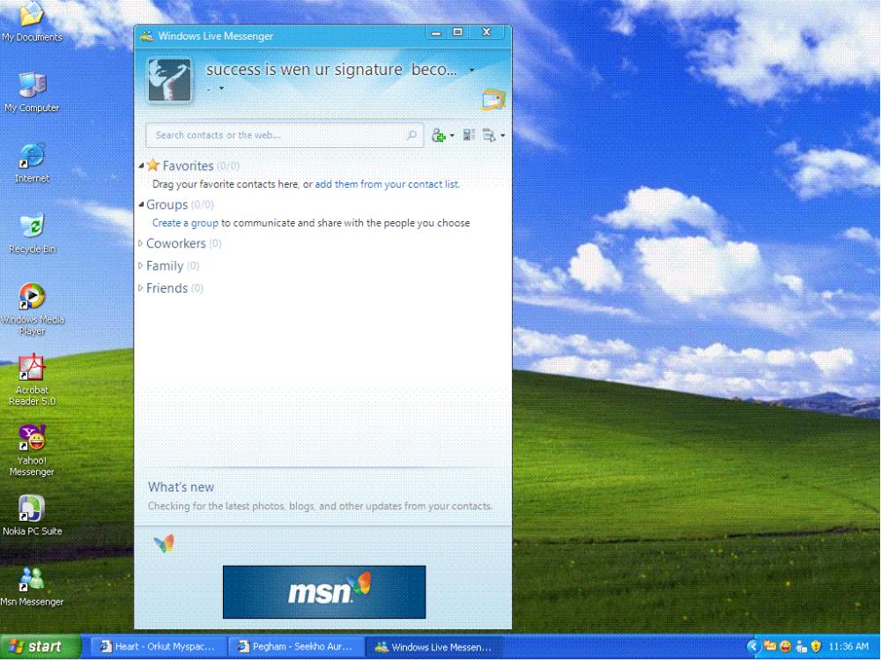Click the Show menu icon

point(489,136)
